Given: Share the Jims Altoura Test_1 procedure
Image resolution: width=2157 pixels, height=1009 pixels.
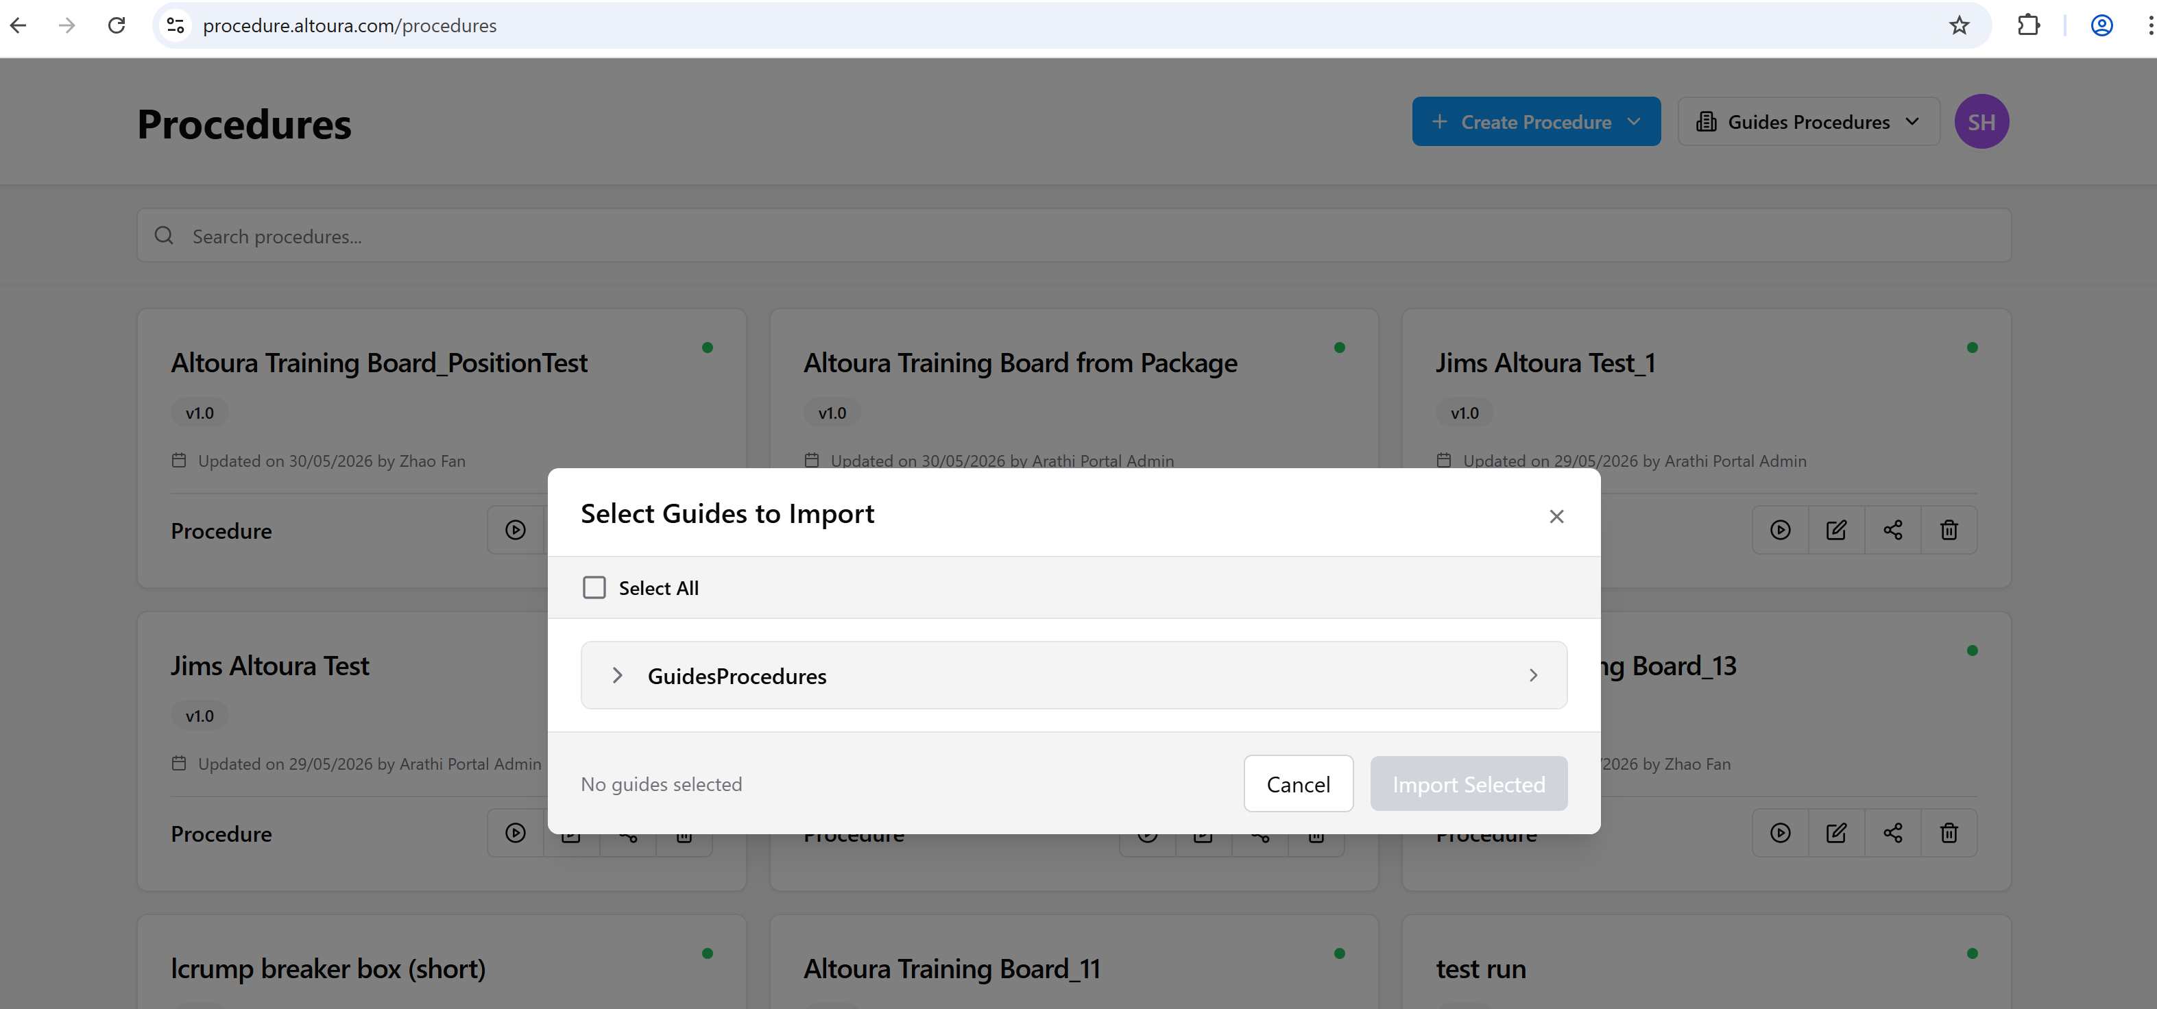Looking at the screenshot, I should (1892, 530).
